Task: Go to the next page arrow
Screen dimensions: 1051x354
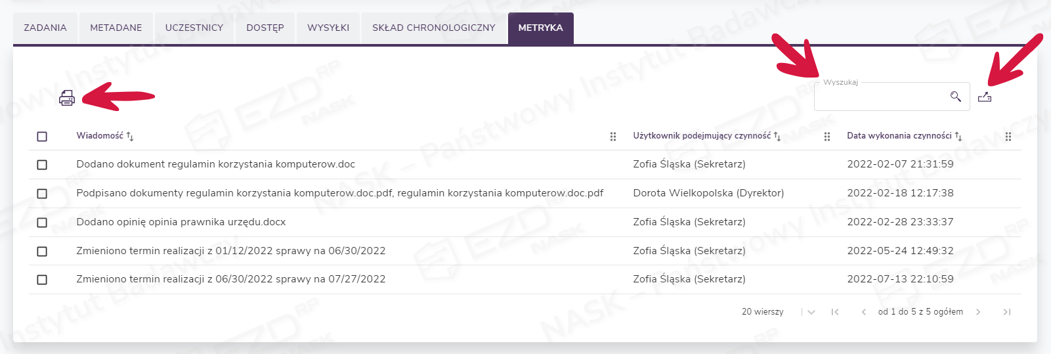Action: tap(978, 312)
